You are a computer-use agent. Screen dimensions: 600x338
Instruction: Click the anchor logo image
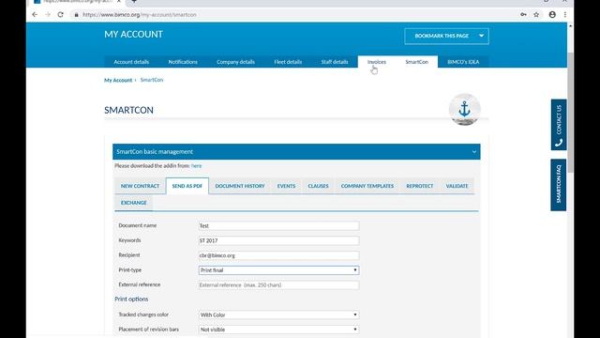click(465, 109)
